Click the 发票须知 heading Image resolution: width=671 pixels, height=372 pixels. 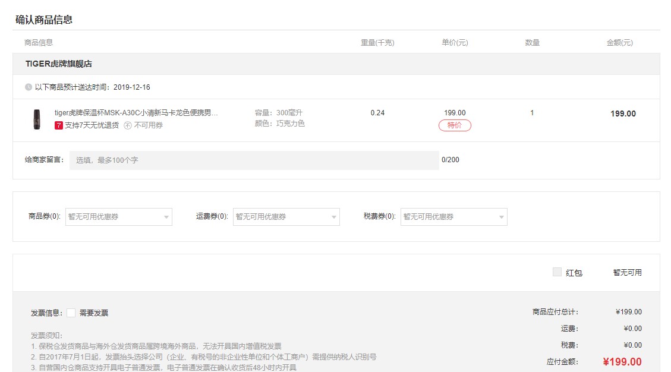[x=46, y=335]
